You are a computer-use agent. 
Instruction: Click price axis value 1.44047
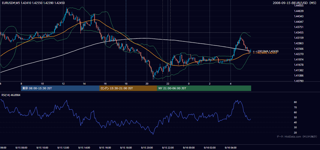point(299,22)
